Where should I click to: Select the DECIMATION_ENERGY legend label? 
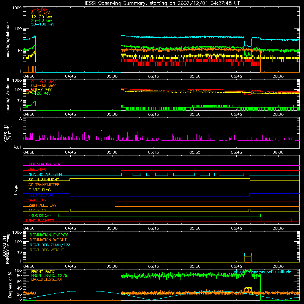click(x=49, y=235)
